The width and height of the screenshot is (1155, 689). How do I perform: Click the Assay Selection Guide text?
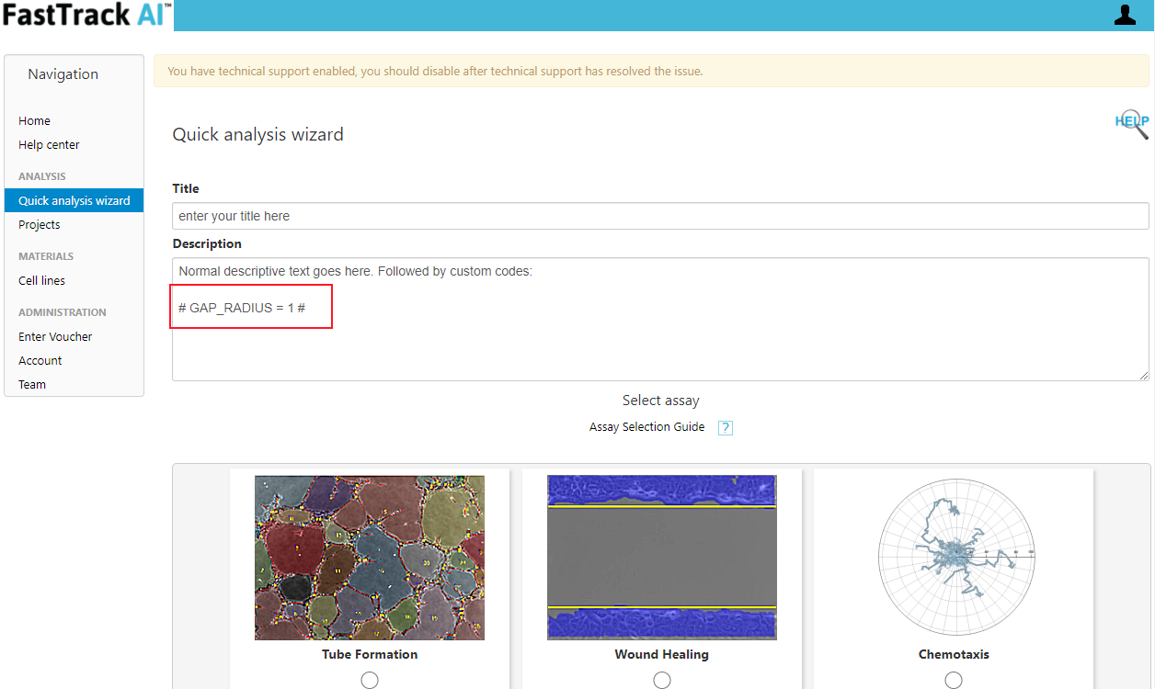tap(646, 426)
